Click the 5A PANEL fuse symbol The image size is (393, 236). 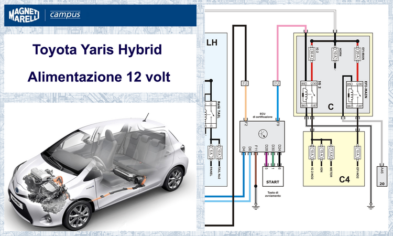pos(211,152)
